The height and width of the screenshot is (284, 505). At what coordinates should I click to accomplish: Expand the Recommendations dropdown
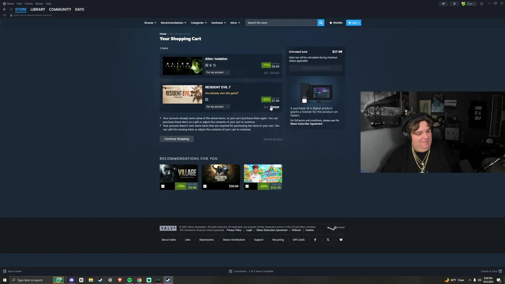(x=174, y=22)
